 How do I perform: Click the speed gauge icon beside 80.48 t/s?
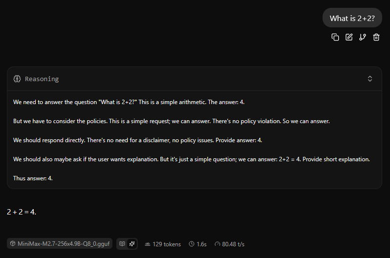tap(217, 244)
